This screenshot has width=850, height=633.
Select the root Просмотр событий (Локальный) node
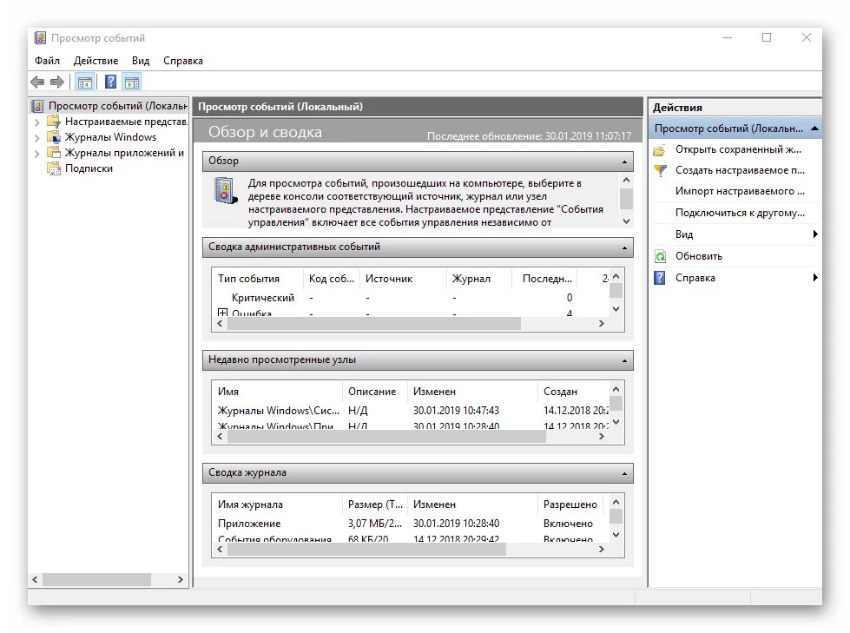[117, 106]
